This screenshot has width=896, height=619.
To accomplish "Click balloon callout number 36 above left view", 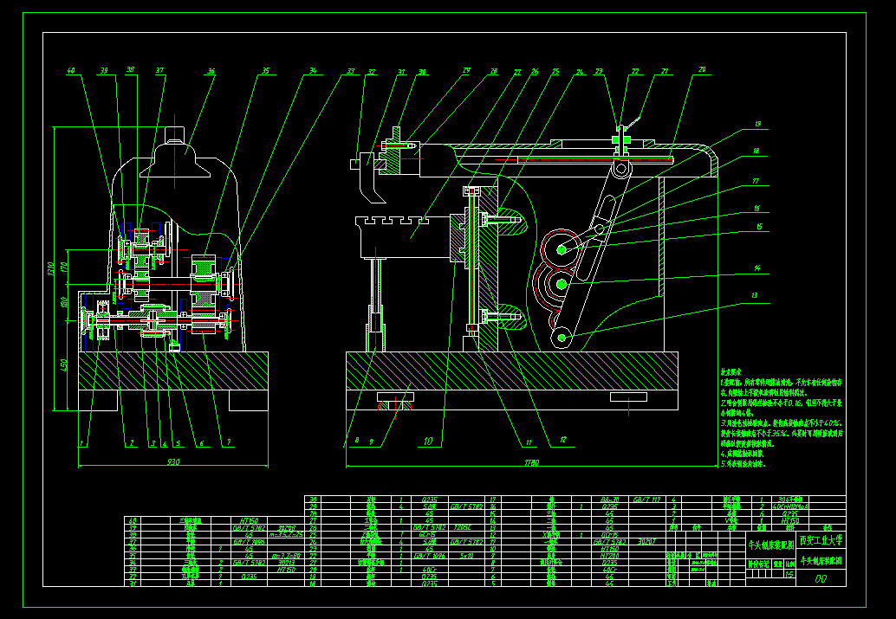I will click(211, 71).
